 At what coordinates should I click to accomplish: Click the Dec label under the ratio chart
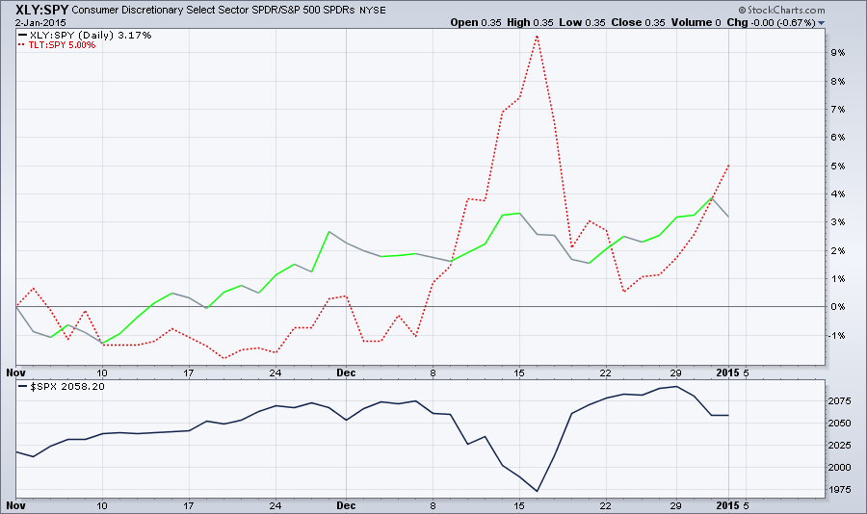tap(346, 373)
